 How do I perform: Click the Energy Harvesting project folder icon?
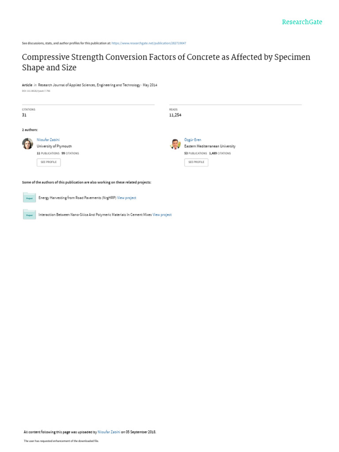(x=29, y=198)
